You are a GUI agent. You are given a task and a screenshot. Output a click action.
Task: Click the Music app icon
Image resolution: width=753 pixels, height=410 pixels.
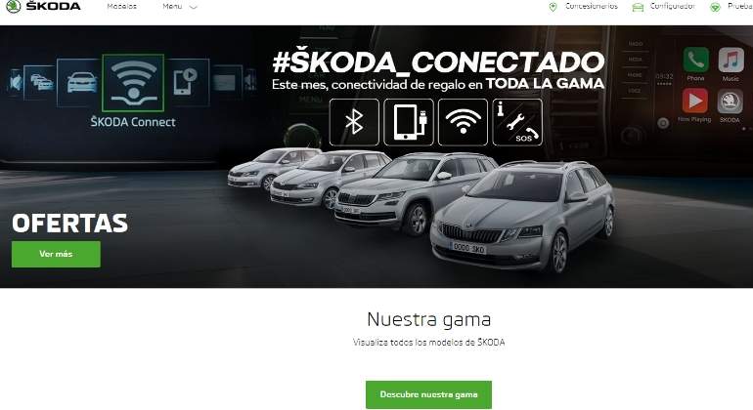tap(731, 60)
